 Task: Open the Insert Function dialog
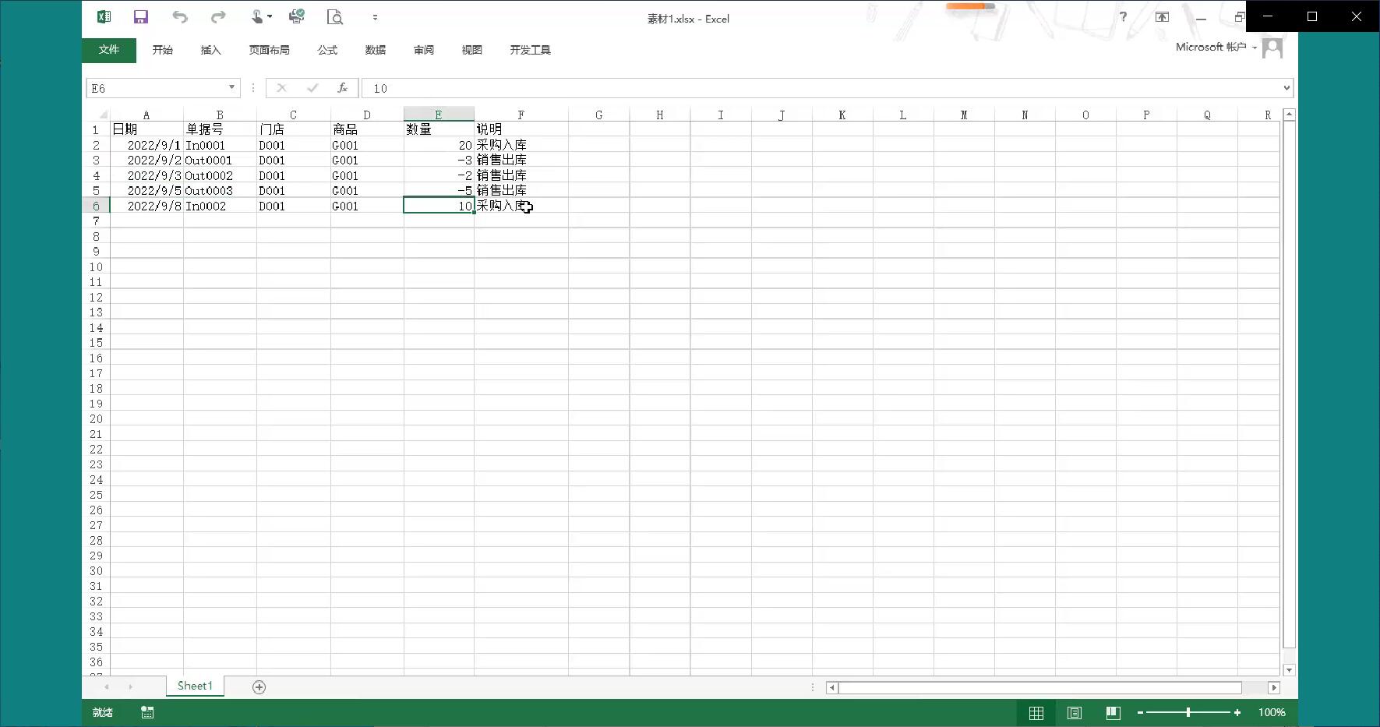tap(342, 88)
